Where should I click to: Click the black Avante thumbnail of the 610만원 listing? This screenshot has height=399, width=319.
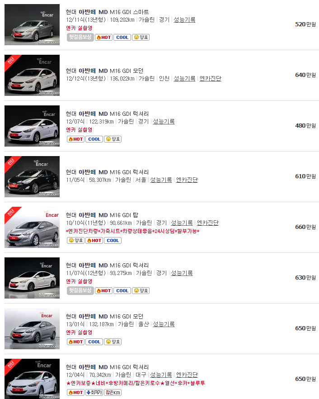point(32,176)
